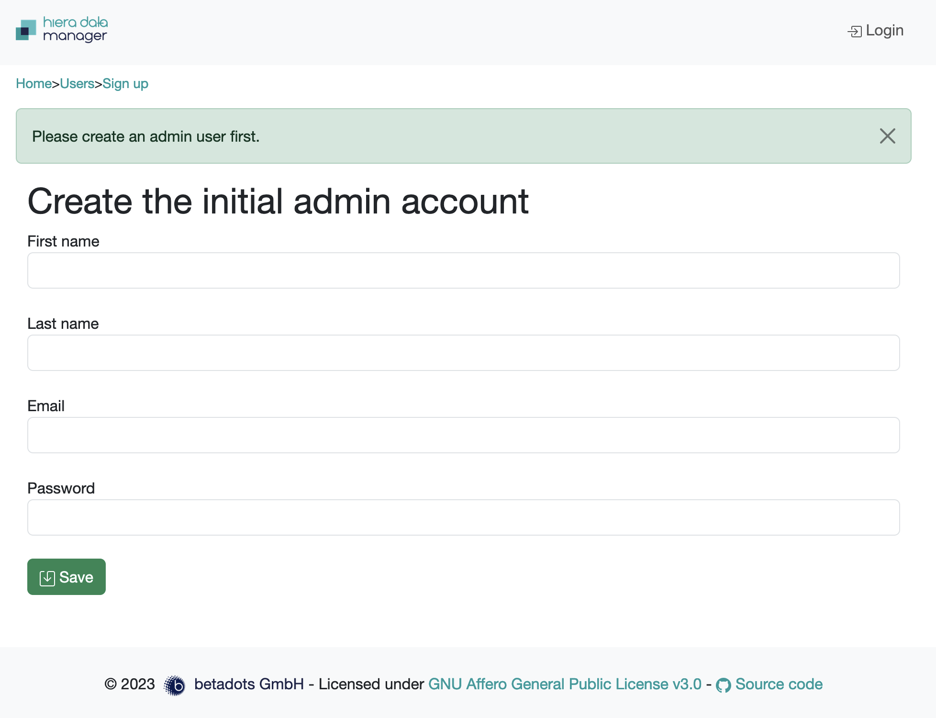Image resolution: width=936 pixels, height=718 pixels.
Task: Focus the First name input field
Action: coord(463,270)
